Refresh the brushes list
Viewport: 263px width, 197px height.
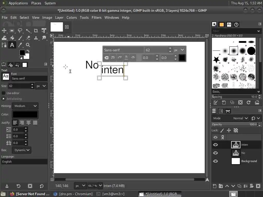[x=249, y=103]
